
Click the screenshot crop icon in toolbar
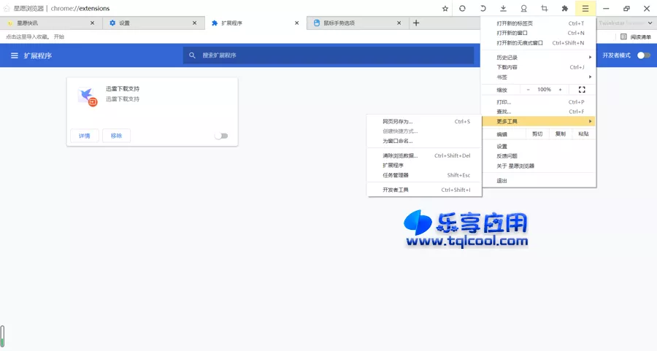pyautogui.click(x=545, y=8)
